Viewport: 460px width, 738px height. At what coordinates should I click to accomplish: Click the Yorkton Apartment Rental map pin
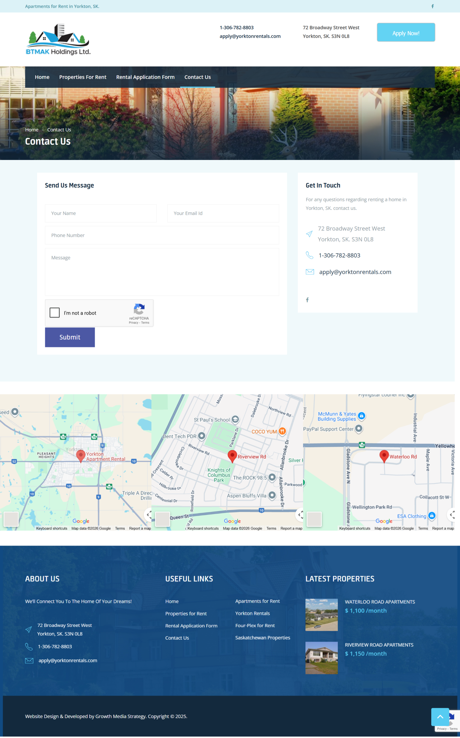point(81,456)
